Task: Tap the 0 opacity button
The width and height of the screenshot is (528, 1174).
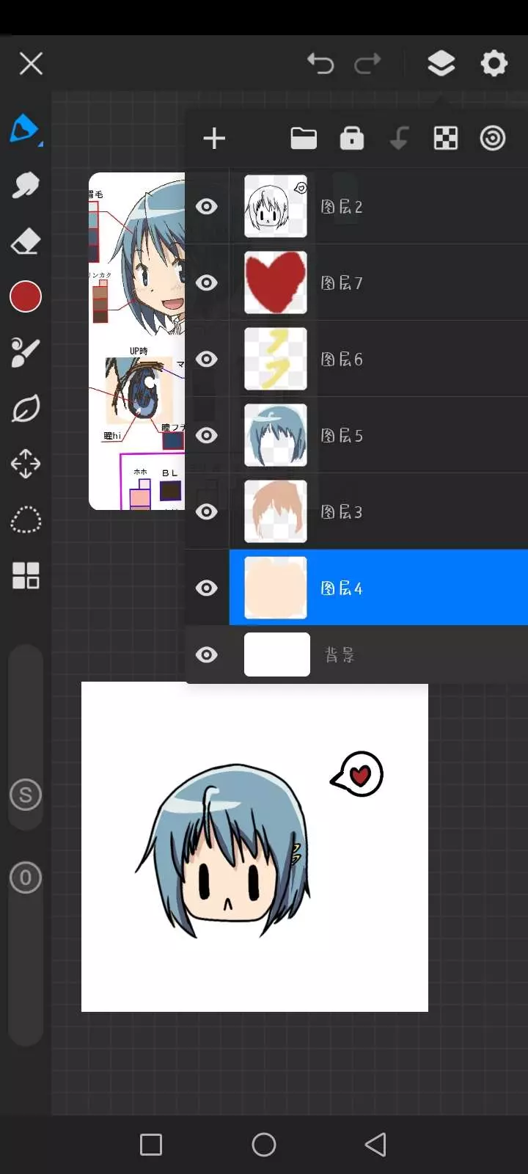Action: click(x=26, y=878)
